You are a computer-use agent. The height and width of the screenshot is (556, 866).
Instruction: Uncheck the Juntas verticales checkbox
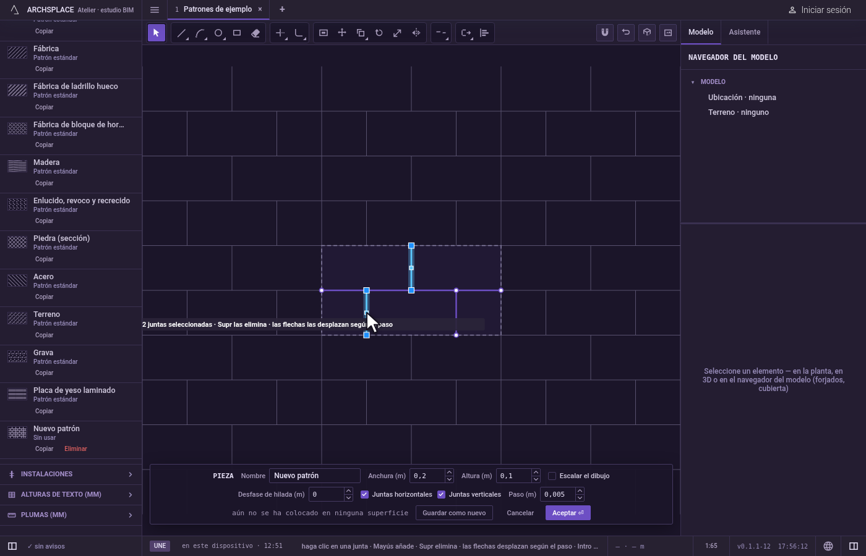click(441, 495)
